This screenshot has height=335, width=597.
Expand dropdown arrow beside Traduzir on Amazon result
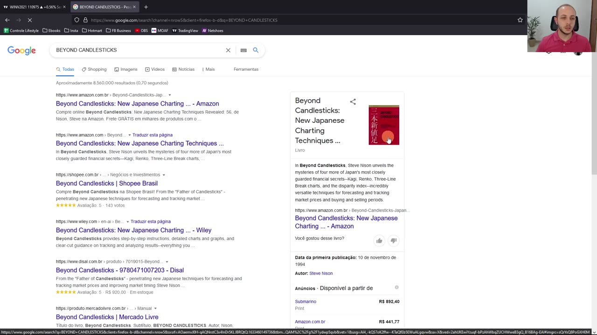[129, 135]
